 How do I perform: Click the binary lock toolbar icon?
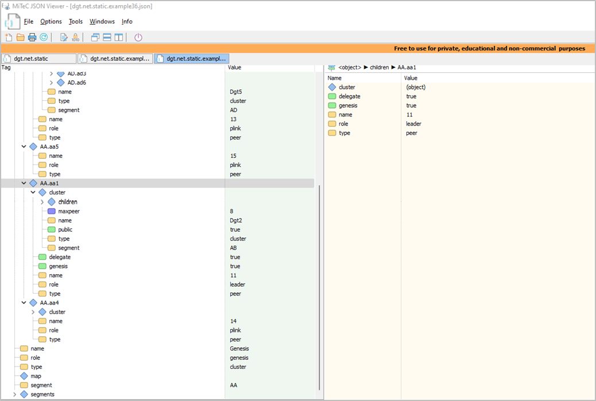pyautogui.click(x=76, y=37)
